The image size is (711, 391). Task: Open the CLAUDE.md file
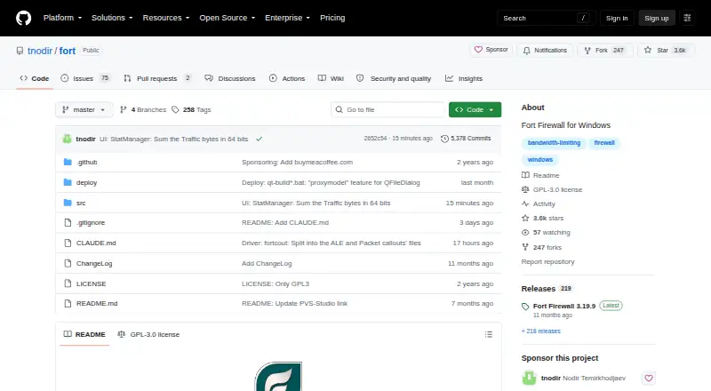(x=96, y=243)
